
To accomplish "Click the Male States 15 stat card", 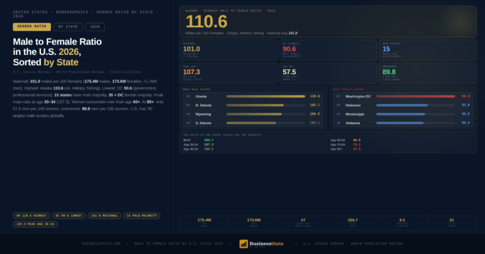I will (x=428, y=50).
